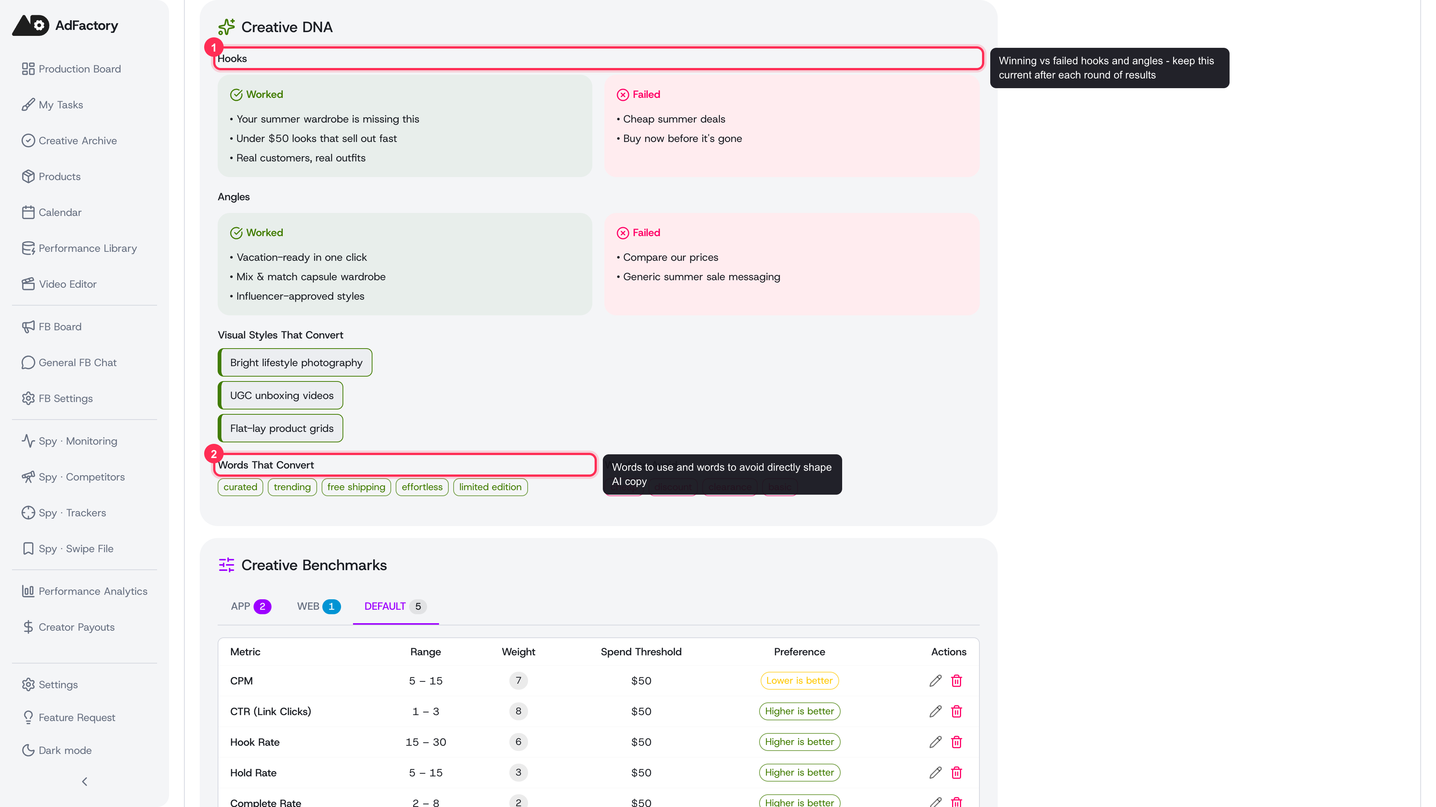1436x807 pixels.
Task: Click the UGC unboxing videos style
Action: 280,395
